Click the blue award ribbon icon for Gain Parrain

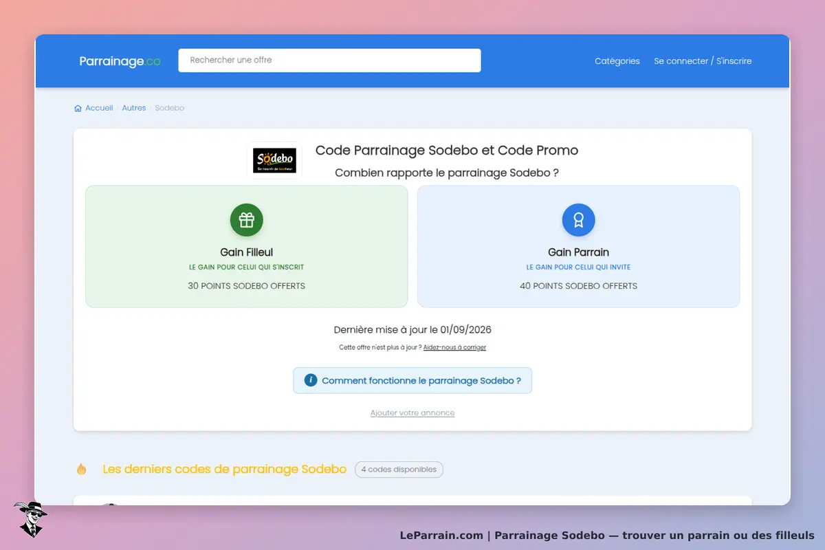[x=578, y=220]
